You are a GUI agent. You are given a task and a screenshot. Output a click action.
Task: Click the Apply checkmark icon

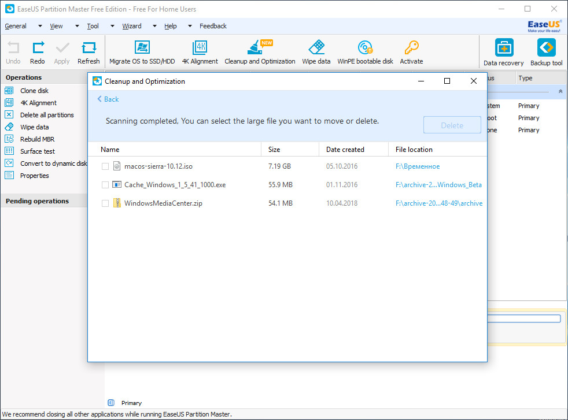62,47
